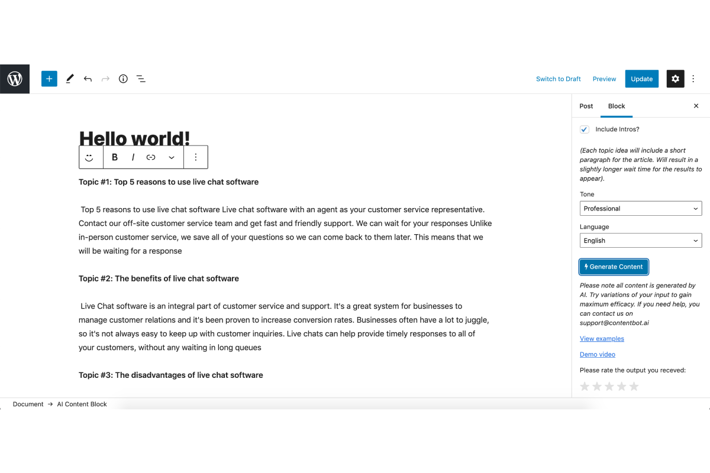Click the Topic #1 heading text

(169, 182)
